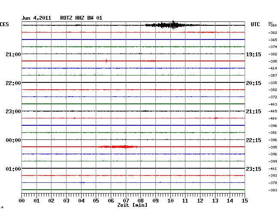Click the minute axis label "15"
Viewport: 279px width, 212px height.
(245, 201)
